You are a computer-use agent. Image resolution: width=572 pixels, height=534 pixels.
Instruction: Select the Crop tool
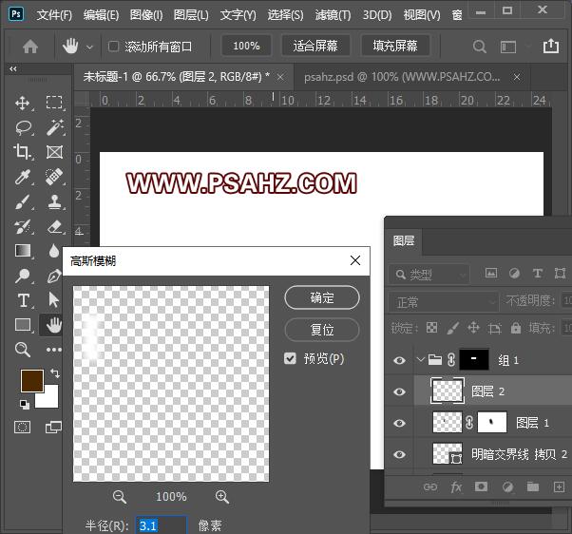pyautogui.click(x=22, y=152)
